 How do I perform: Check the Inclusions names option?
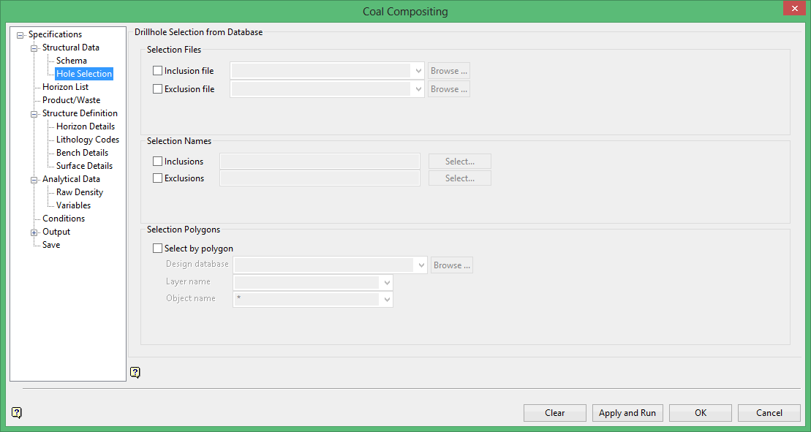158,162
